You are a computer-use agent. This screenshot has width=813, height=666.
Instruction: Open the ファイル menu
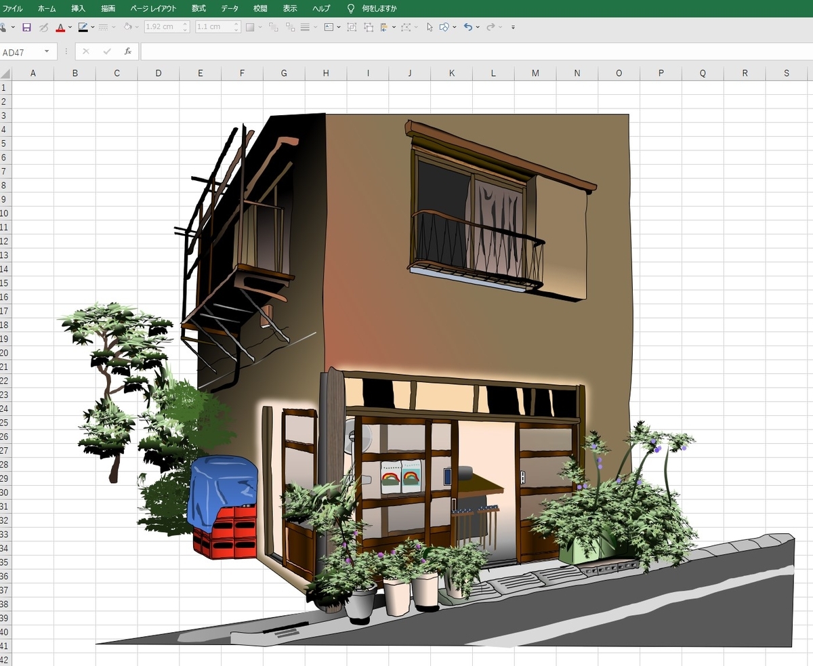pos(13,9)
